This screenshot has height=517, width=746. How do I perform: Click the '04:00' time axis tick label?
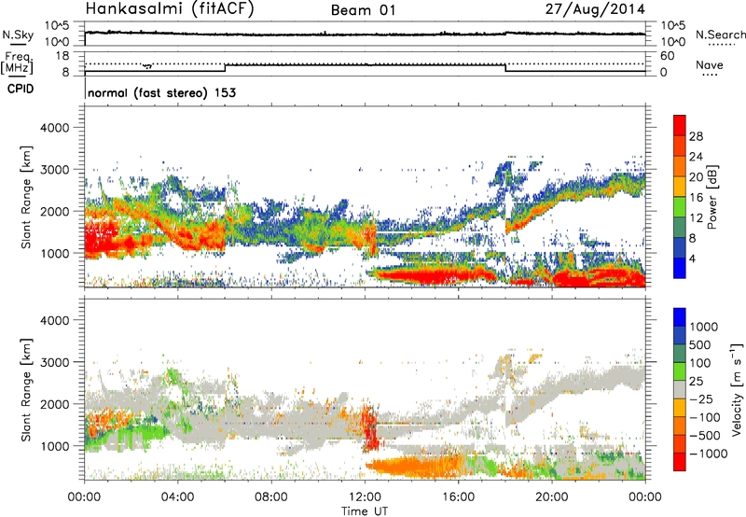[x=178, y=497]
